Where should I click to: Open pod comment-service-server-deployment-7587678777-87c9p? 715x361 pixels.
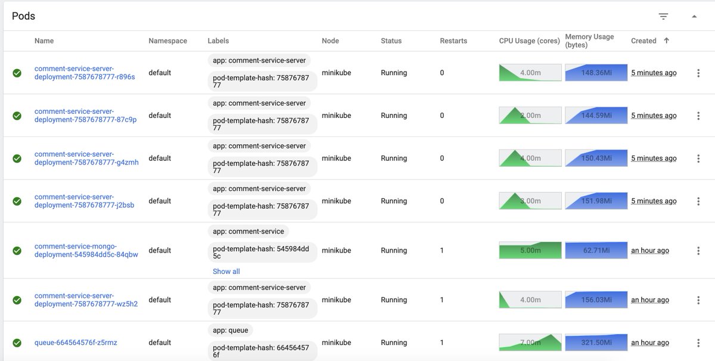pyautogui.click(x=85, y=116)
